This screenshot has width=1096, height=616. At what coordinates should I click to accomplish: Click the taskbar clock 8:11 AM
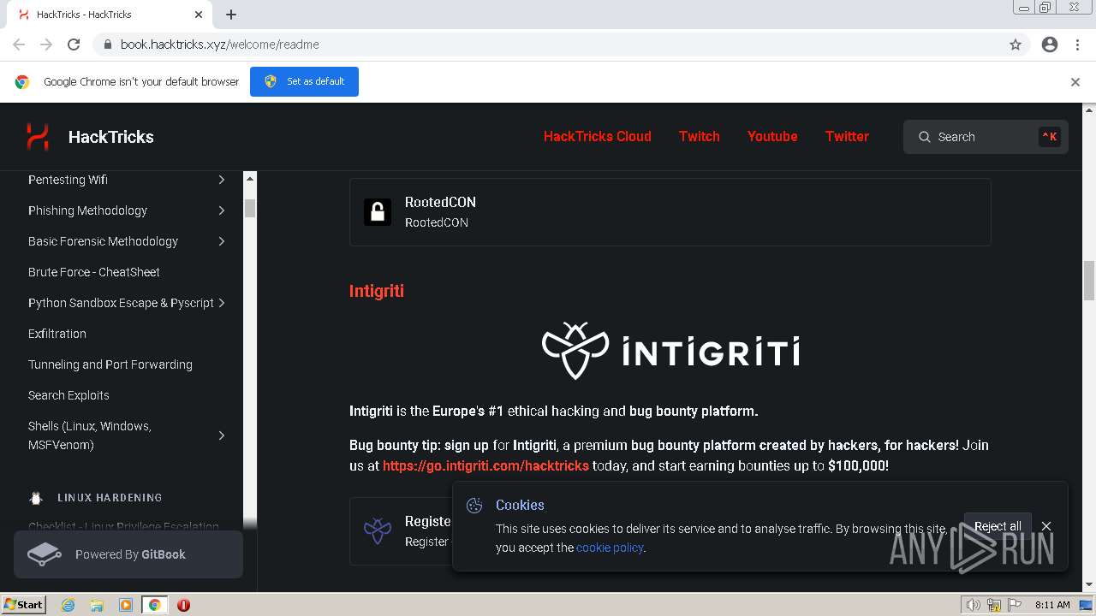click(1052, 605)
